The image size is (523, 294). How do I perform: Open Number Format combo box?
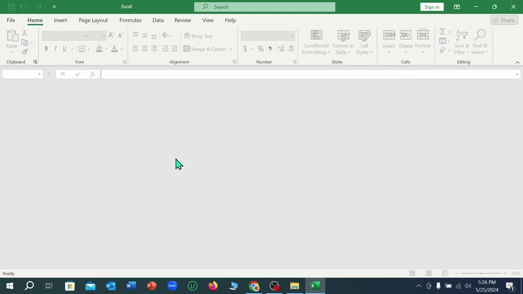point(268,36)
